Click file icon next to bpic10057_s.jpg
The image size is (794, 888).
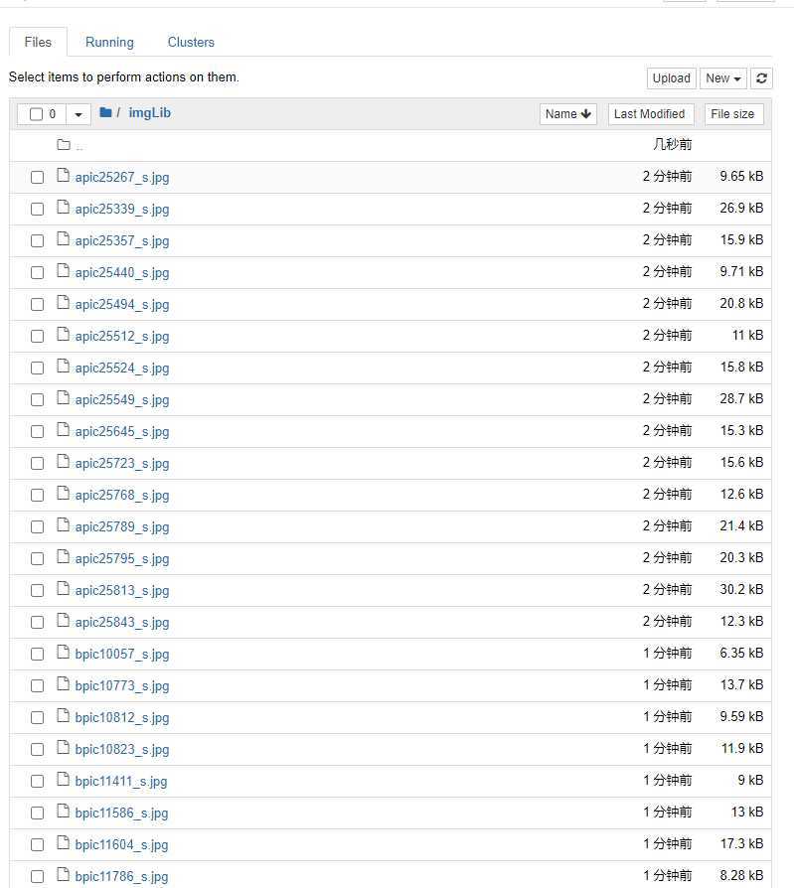63,652
